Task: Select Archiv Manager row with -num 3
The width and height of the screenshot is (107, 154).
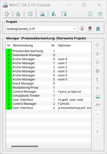Action: [49, 71]
